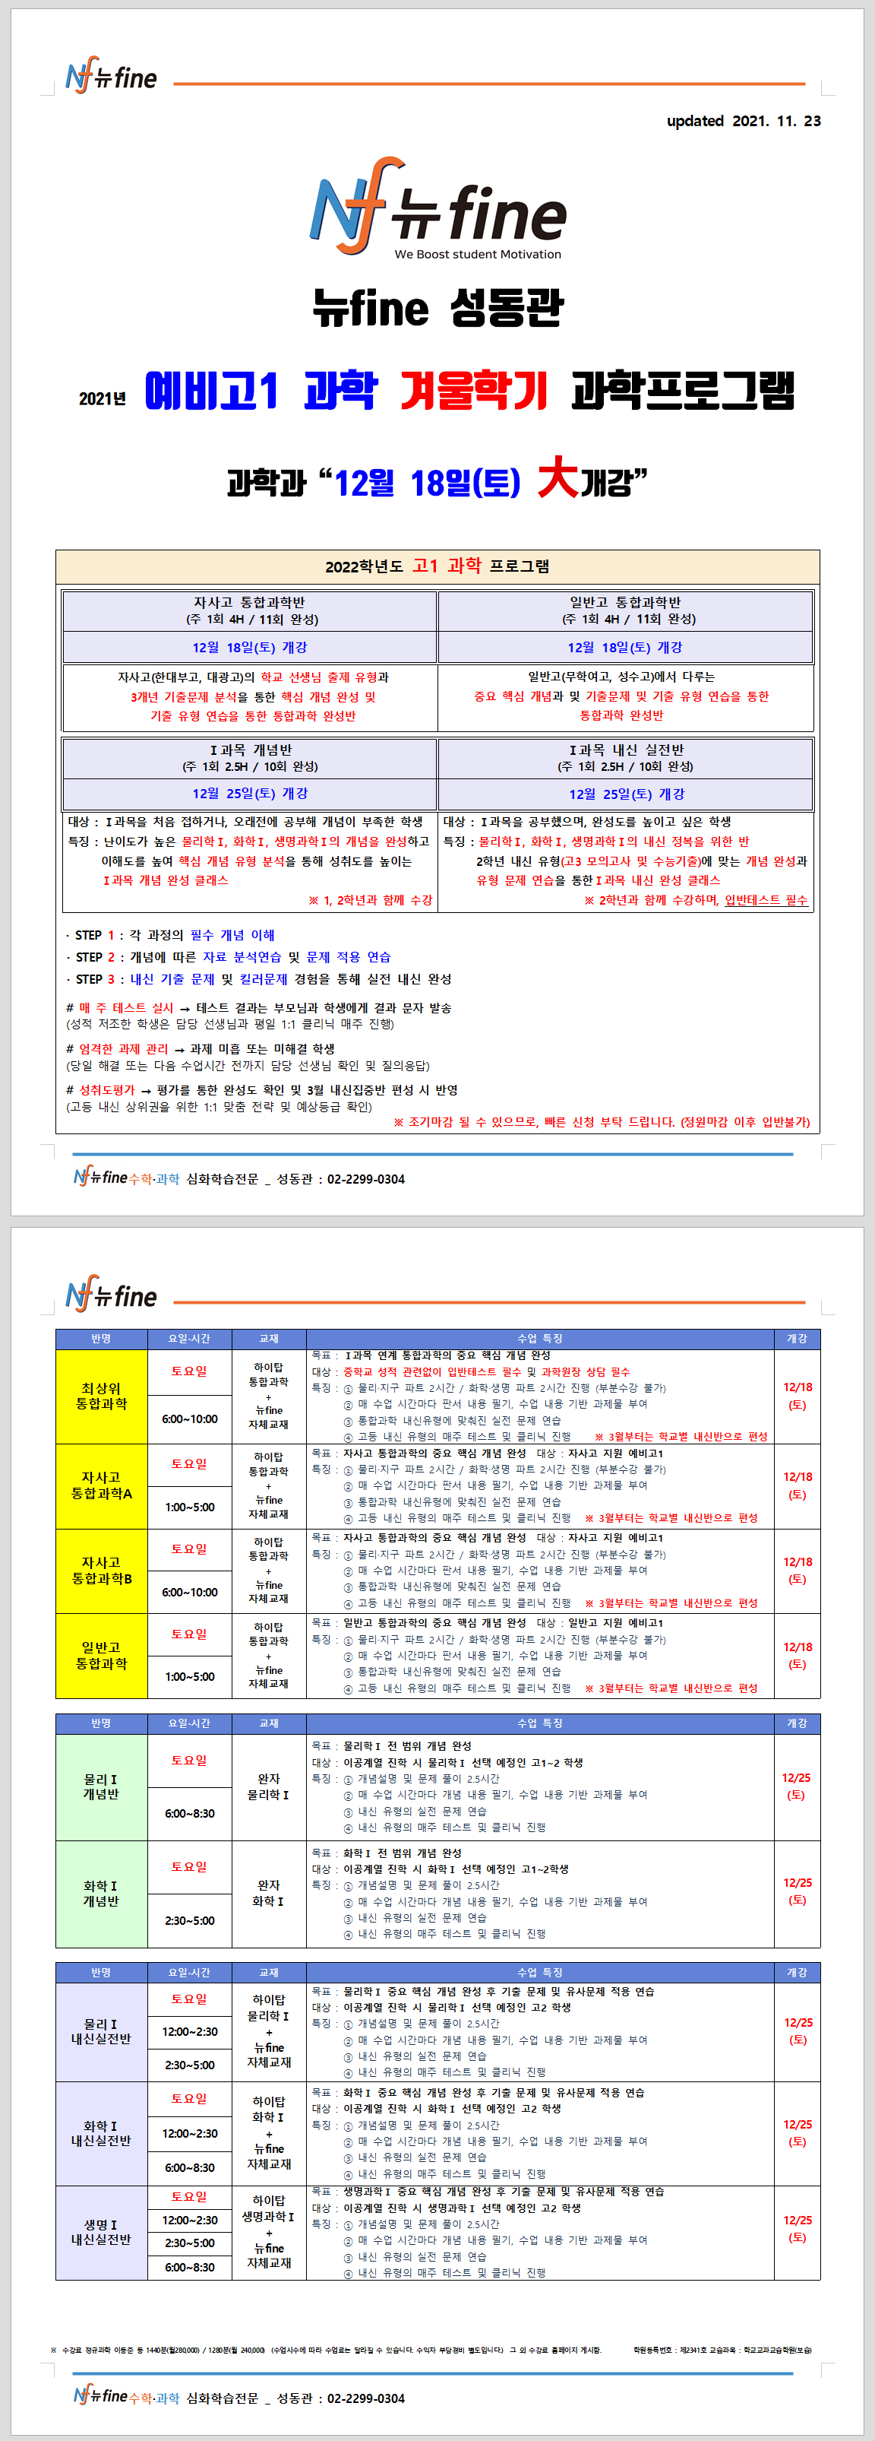This screenshot has width=875, height=2441.
Task: Click the '뉴fine 성동관' title
Action: pyautogui.click(x=438, y=307)
